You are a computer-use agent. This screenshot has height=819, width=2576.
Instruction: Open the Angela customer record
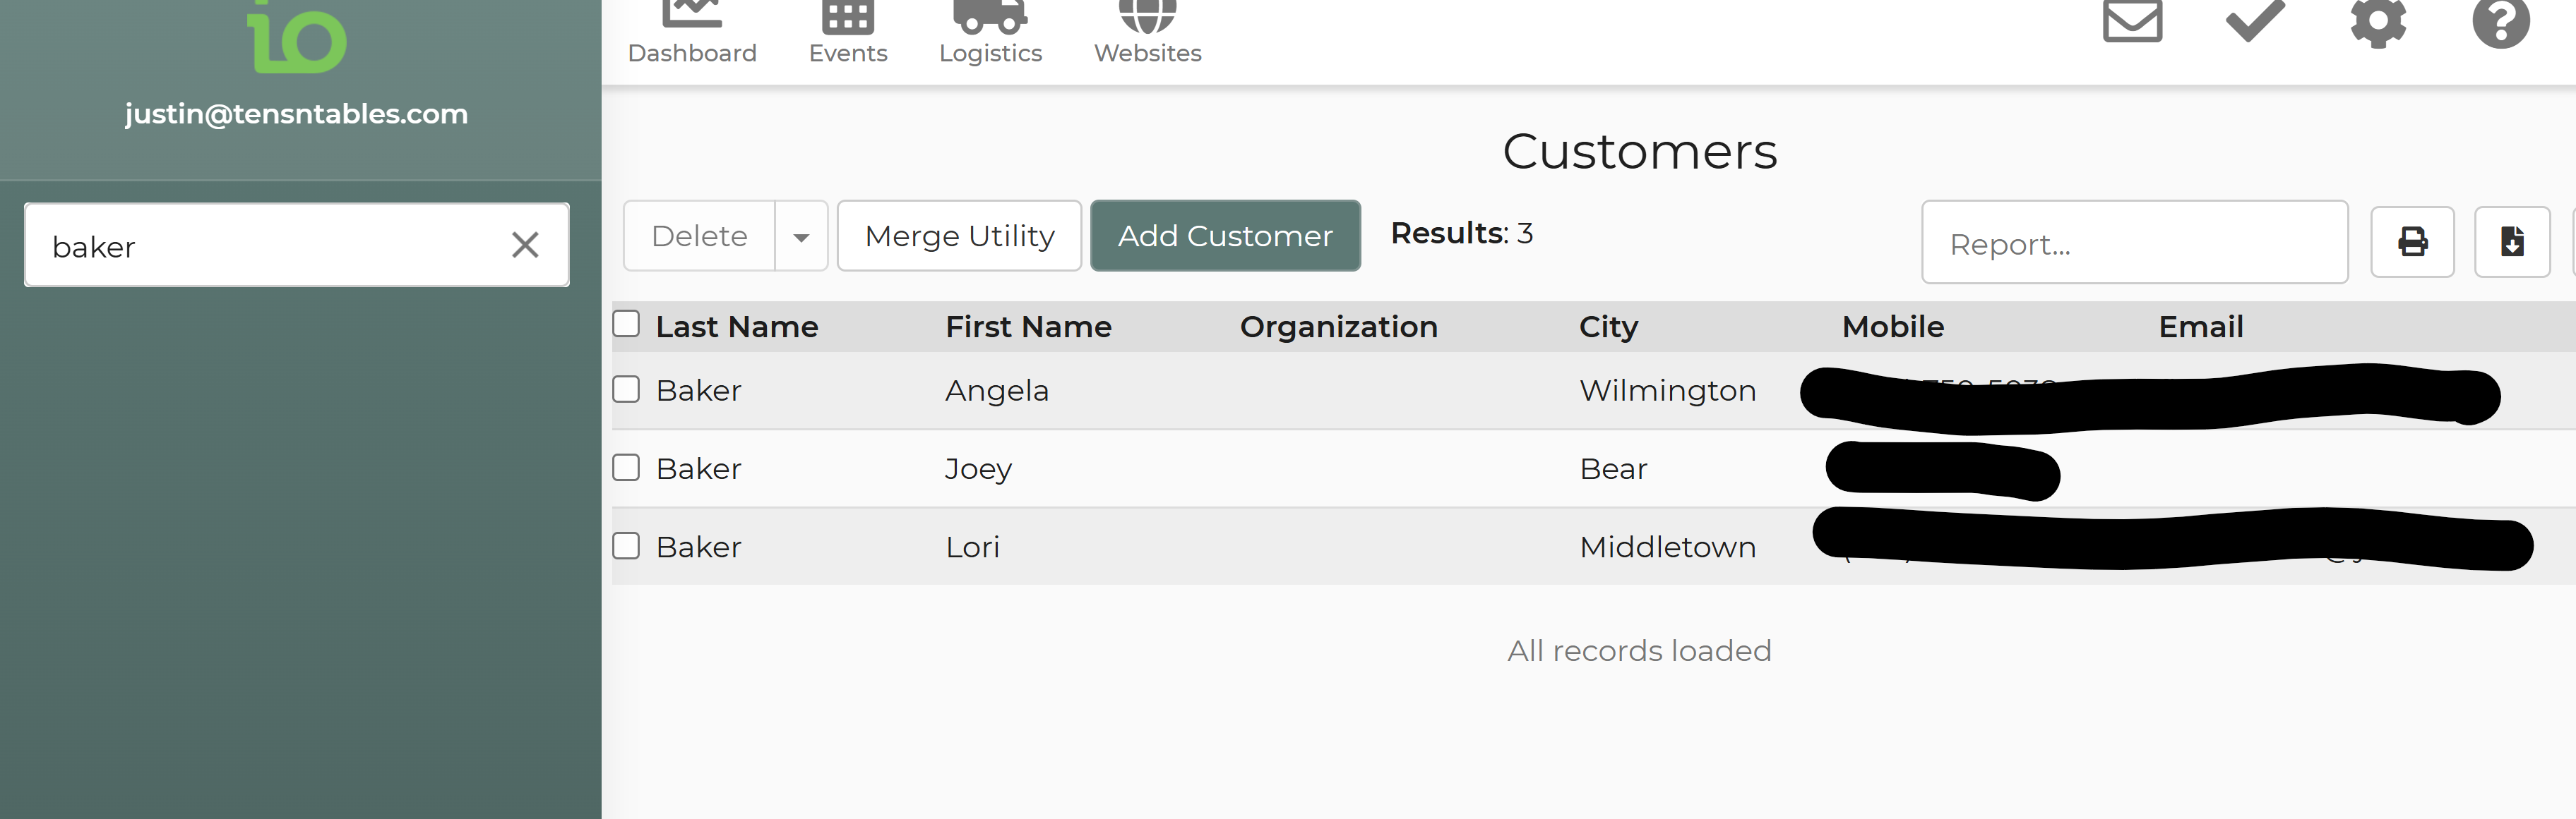point(997,391)
